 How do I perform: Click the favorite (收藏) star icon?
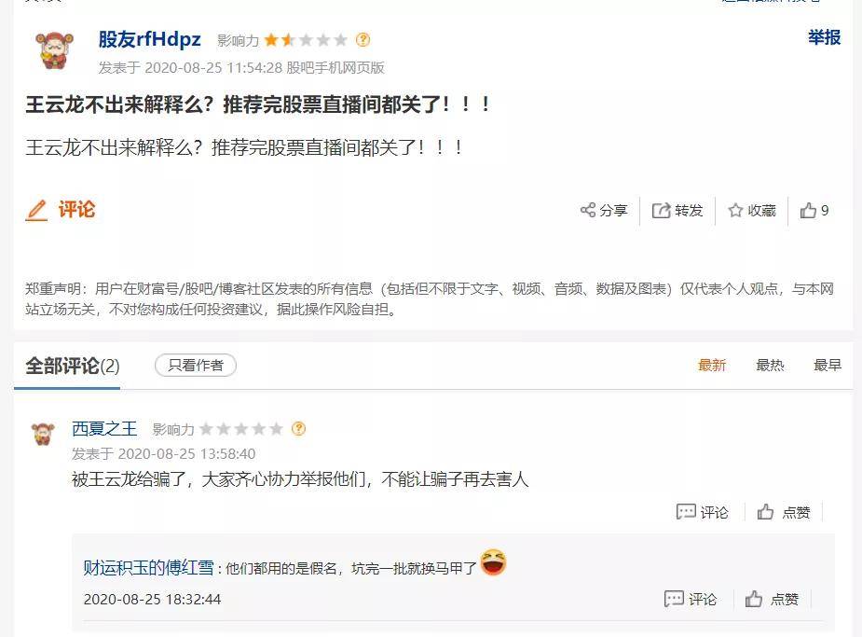coord(735,211)
